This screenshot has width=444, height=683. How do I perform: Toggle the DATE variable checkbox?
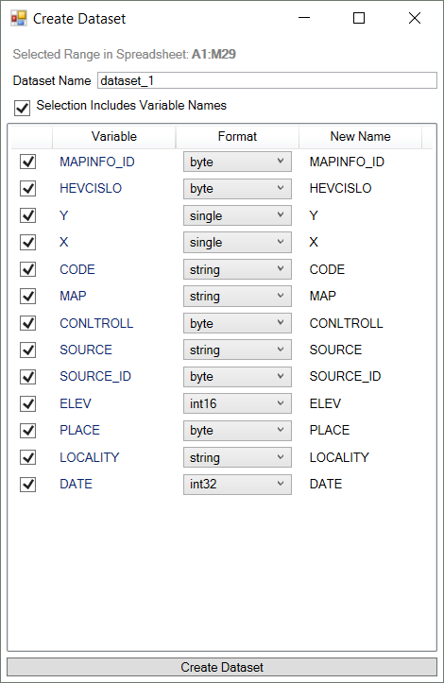[28, 485]
